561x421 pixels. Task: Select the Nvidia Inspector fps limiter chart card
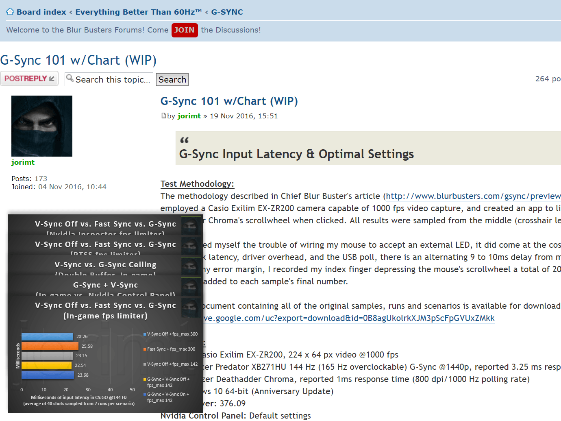click(105, 225)
